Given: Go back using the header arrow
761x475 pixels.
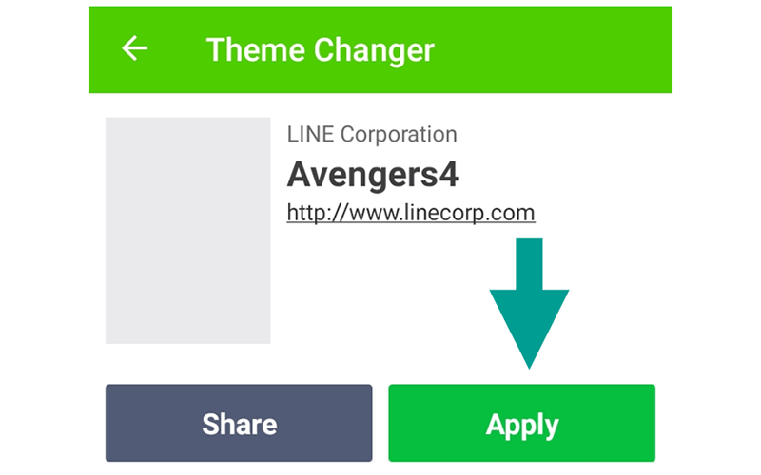Looking at the screenshot, I should pyautogui.click(x=134, y=48).
